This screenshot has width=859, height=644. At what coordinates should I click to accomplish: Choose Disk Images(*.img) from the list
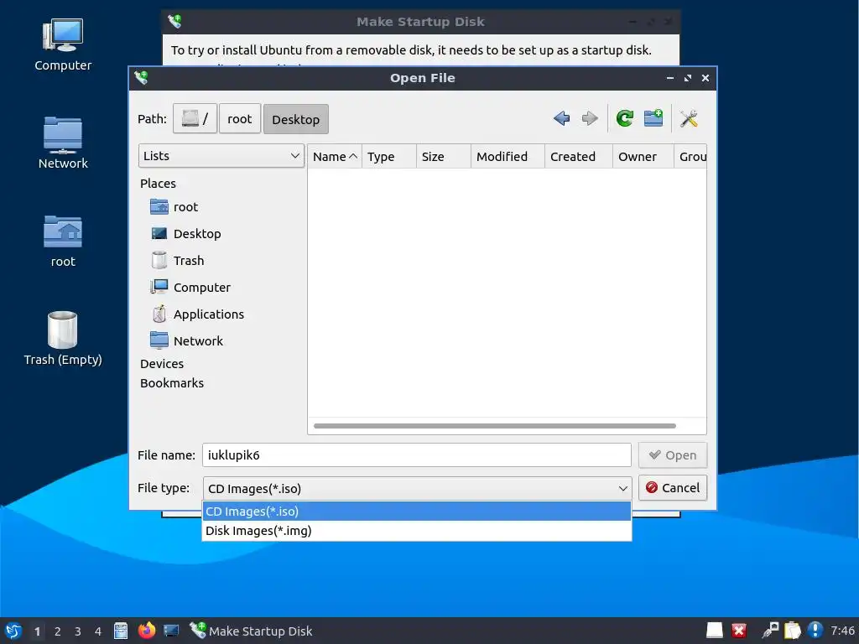coord(417,531)
